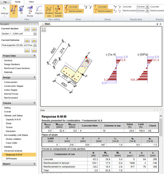This screenshot has height=174, width=164.
Task: Toggle Reinforcement stress display
Action: [x=103, y=11]
